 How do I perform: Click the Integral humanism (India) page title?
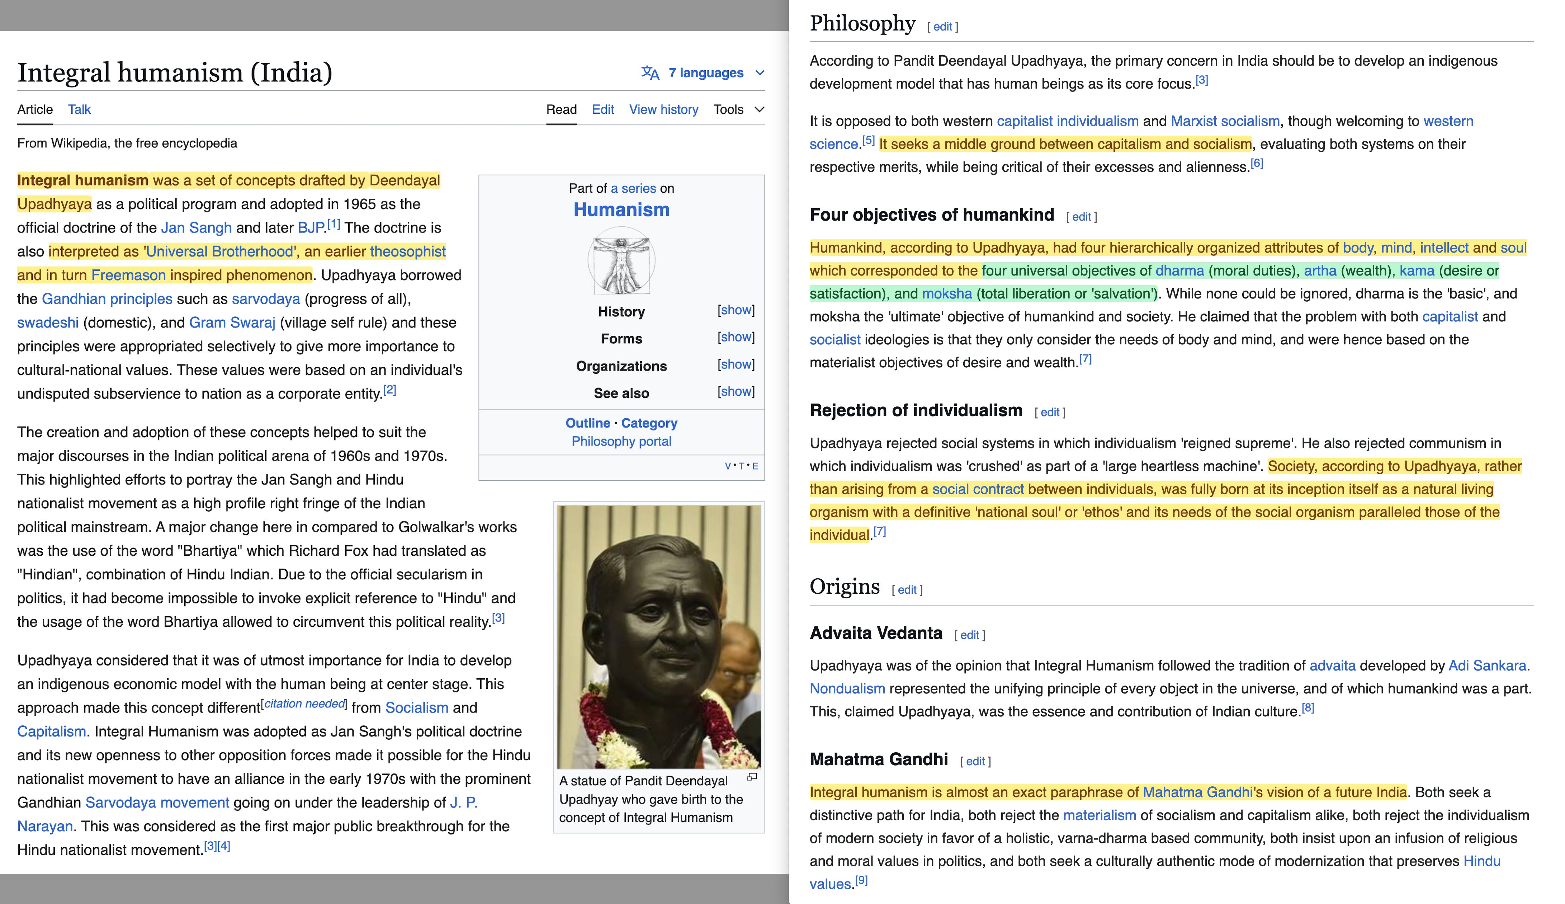click(x=174, y=72)
